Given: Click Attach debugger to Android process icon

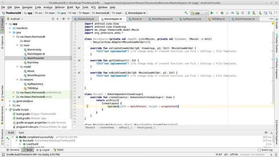Looking at the screenshot, I should coord(237,13).
